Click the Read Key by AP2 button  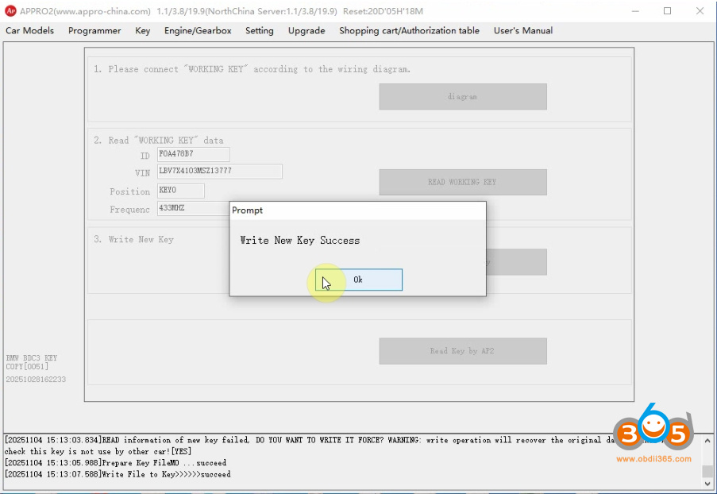pos(462,351)
